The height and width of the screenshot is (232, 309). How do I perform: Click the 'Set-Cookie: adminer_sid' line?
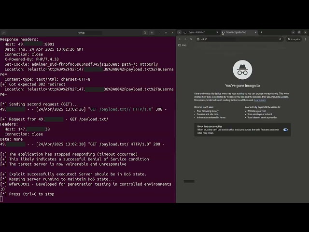81,64
